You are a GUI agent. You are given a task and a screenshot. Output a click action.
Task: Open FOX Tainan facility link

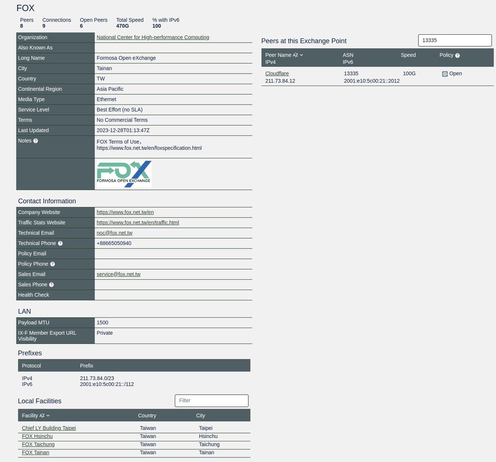(x=36, y=452)
